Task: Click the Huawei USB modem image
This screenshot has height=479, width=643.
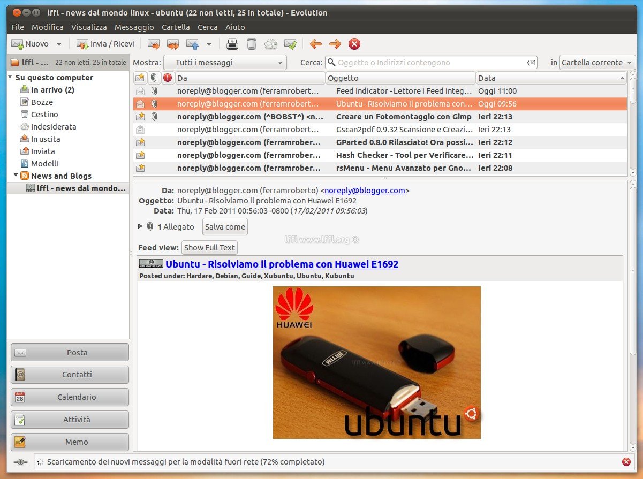Action: (x=377, y=362)
